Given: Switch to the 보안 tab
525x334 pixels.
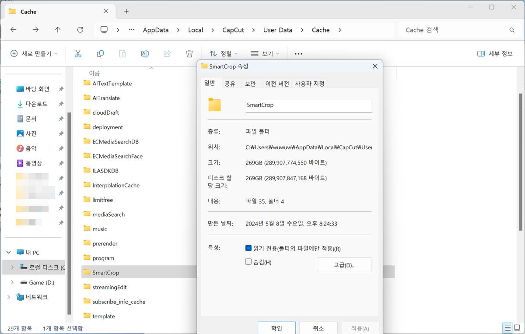Looking at the screenshot, I should pos(250,84).
